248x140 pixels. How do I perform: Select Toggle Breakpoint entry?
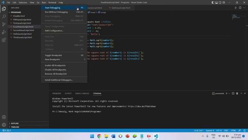click(x=64, y=55)
